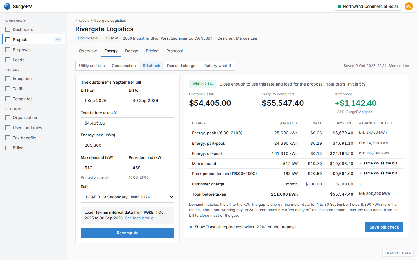Select the Energy tab
This screenshot has width=417, height=260.
(x=111, y=51)
